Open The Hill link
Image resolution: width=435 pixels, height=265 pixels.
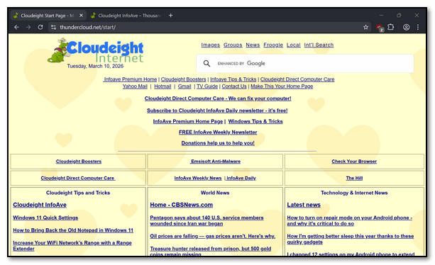click(354, 178)
